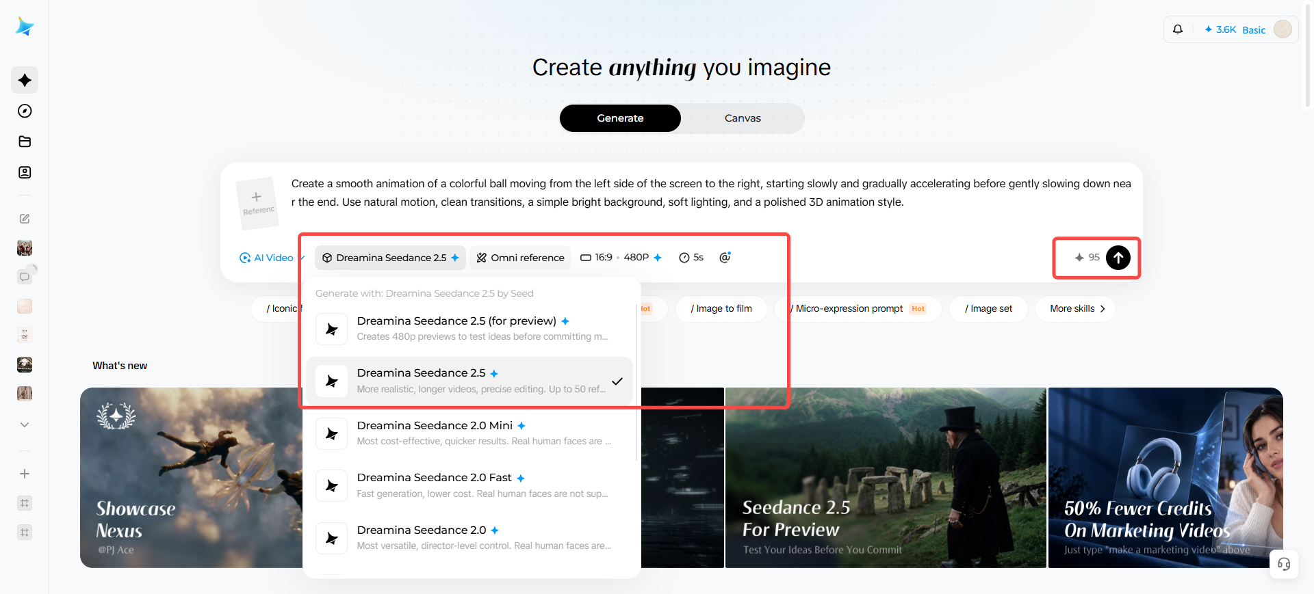The width and height of the screenshot is (1314, 594).
Task: Click the Image to film skill chip
Action: click(721, 309)
